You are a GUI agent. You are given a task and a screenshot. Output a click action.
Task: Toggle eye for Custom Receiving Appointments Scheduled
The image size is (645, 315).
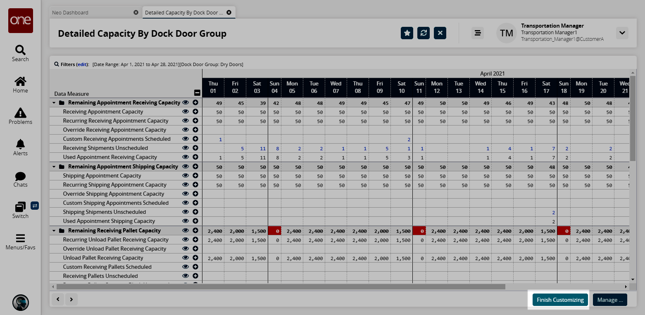pos(186,139)
